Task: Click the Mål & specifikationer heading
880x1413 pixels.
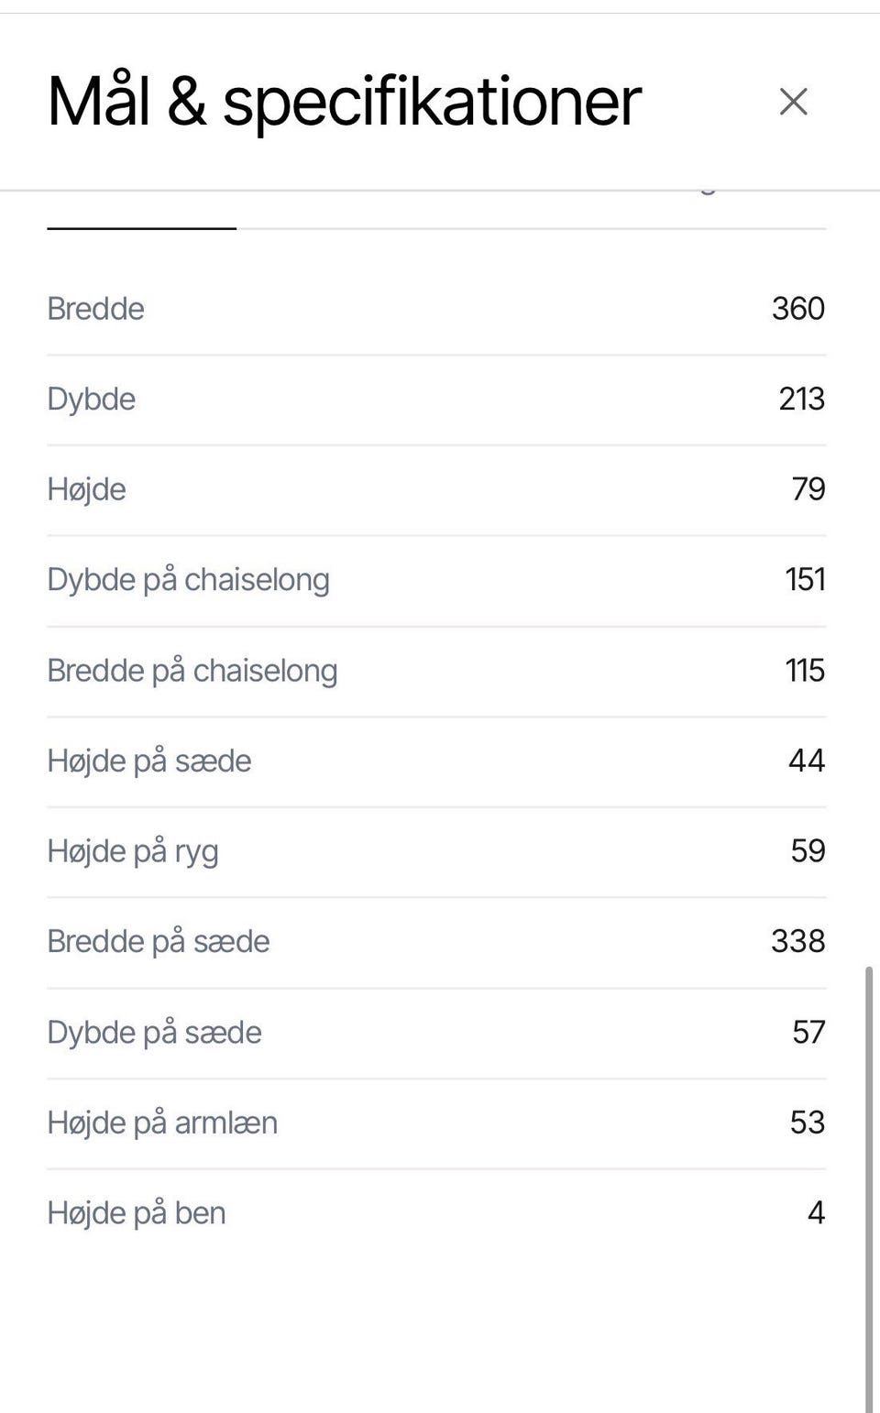Action: (344, 101)
